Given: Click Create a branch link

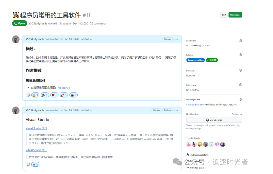Looking at the screenshot, I should pyautogui.click(x=194, y=105).
